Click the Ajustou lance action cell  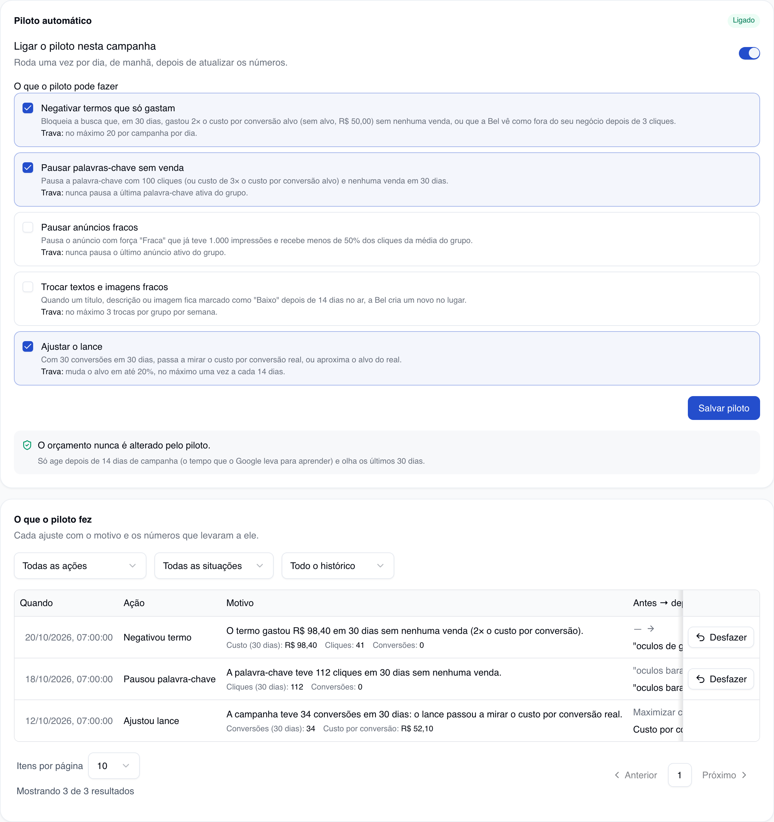pos(151,720)
